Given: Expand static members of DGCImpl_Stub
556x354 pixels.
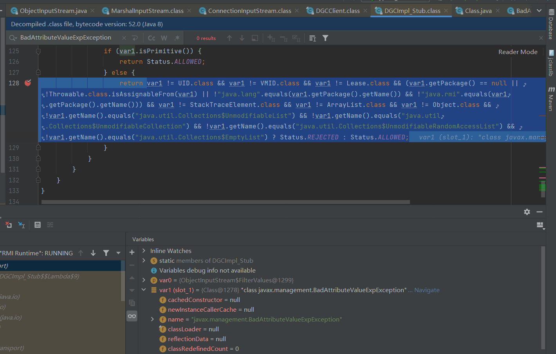Looking at the screenshot, I should point(144,260).
